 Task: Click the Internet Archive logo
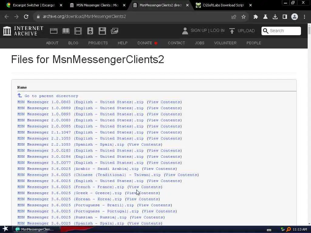coord(23,31)
